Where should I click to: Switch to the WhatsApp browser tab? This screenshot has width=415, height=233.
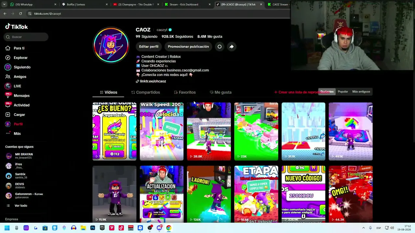[x=33, y=5]
